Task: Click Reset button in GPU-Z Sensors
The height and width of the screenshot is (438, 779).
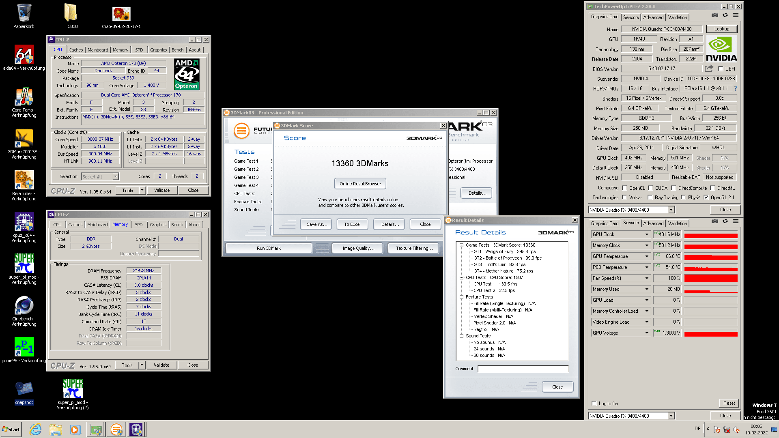Action: (729, 403)
